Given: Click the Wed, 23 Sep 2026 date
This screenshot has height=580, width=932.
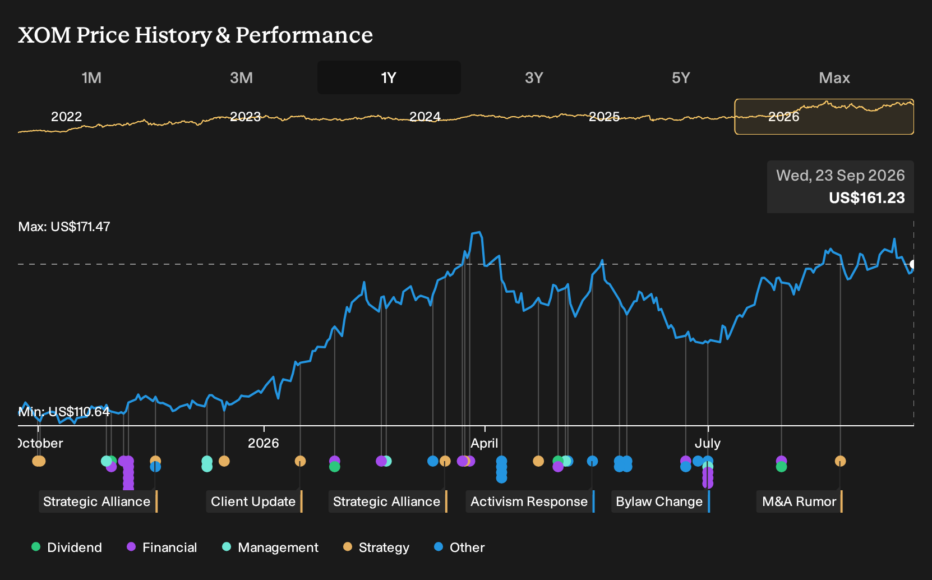Looking at the screenshot, I should pyautogui.click(x=840, y=176).
